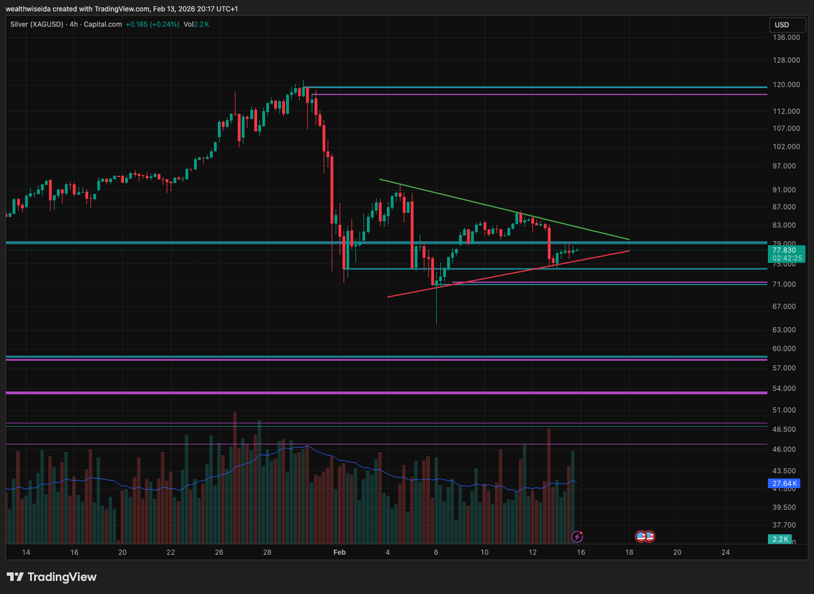
Task: Click the 18 date on time axis
Action: pyautogui.click(x=629, y=553)
